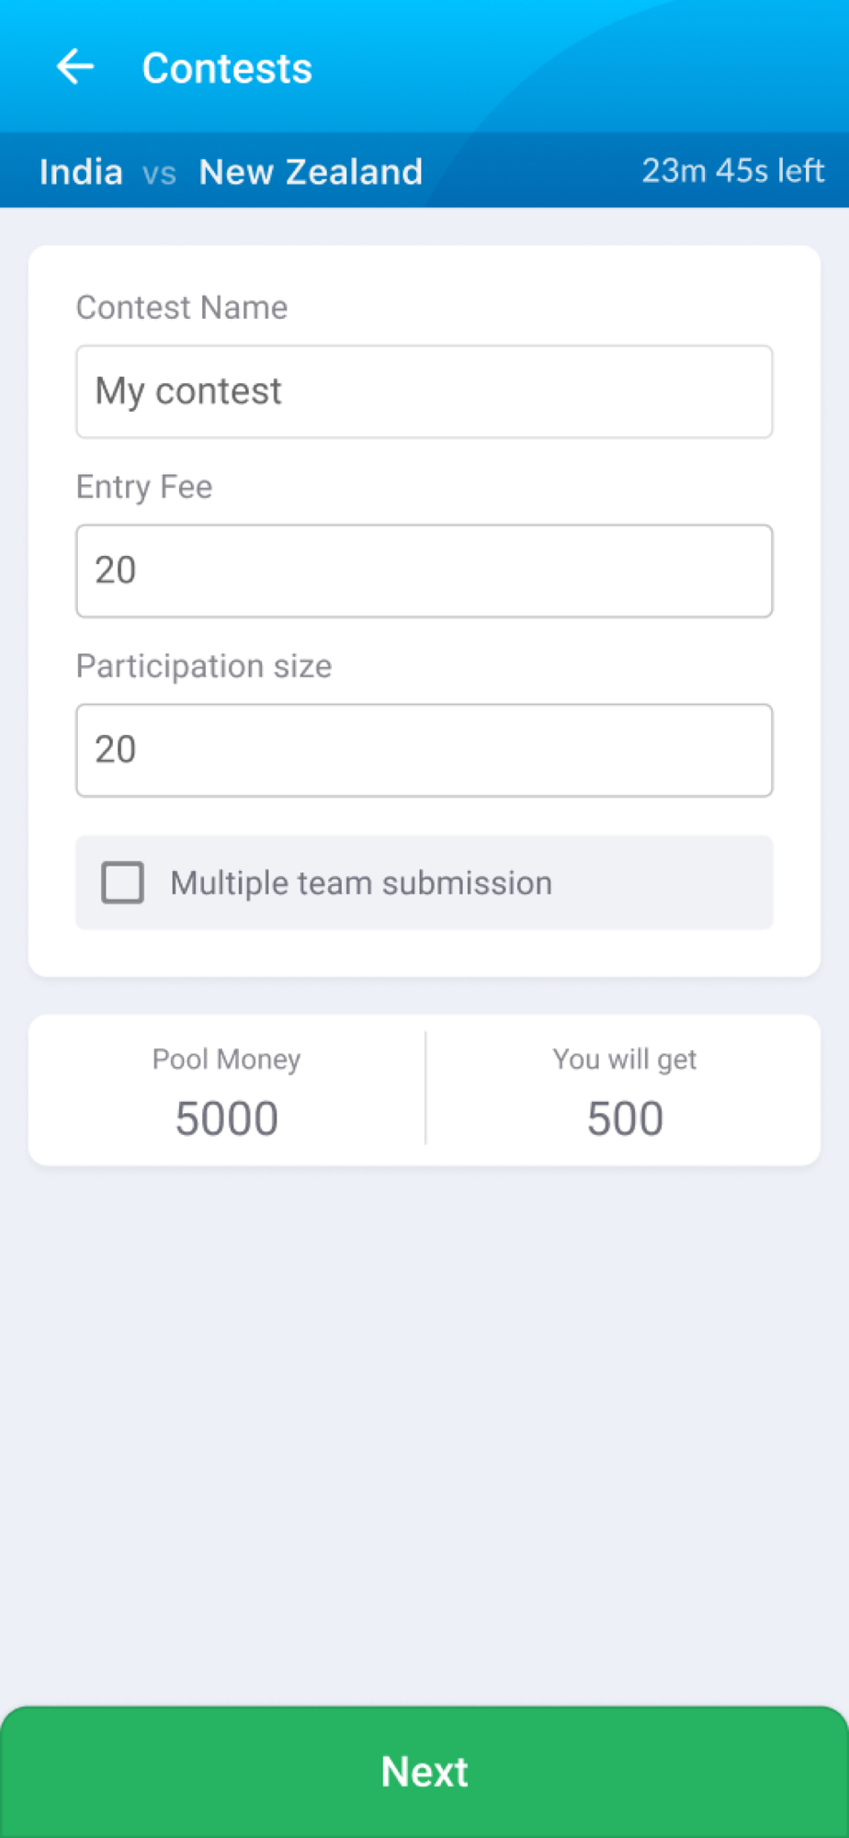Select the India team name
The height and width of the screenshot is (1838, 849).
click(x=81, y=172)
